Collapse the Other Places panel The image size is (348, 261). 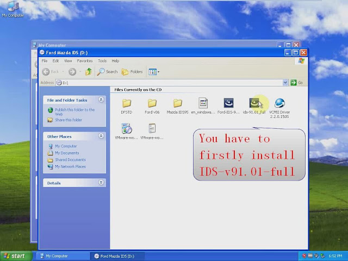[101, 136]
